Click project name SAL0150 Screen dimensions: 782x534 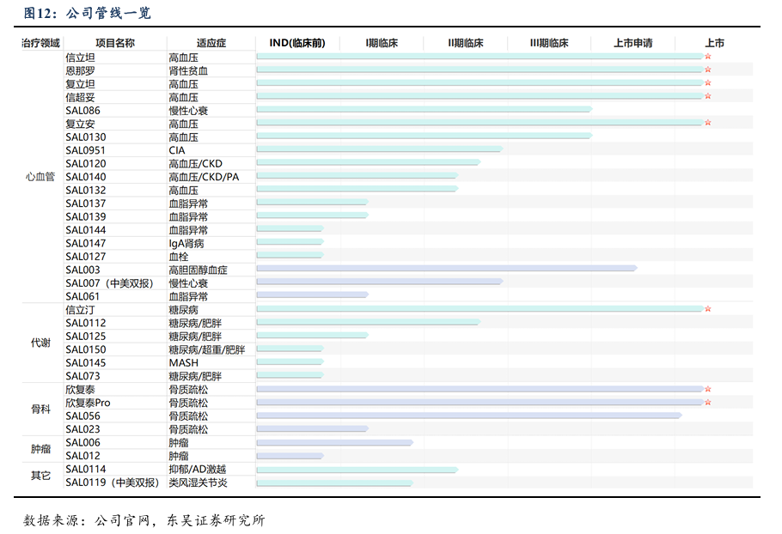[x=86, y=349]
